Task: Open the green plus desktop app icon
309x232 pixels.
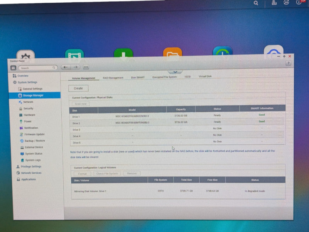Action: click(124, 53)
